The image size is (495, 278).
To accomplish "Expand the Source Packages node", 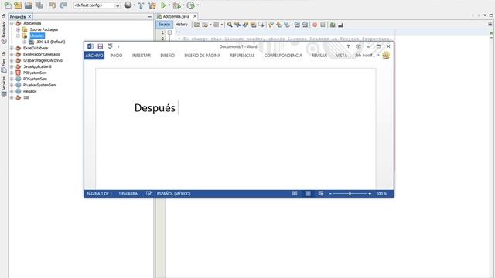I will tap(18, 29).
